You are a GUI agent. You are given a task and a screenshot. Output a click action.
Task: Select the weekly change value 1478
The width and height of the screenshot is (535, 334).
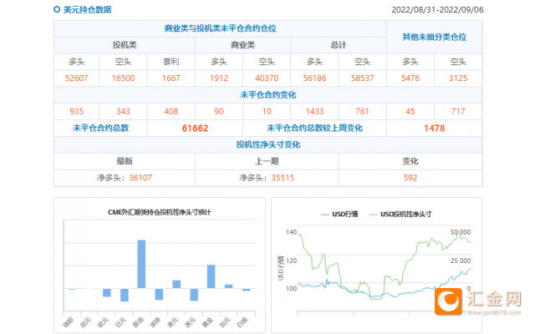(435, 128)
